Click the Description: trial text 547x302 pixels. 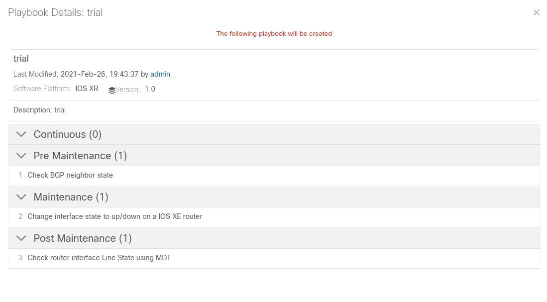(39, 110)
